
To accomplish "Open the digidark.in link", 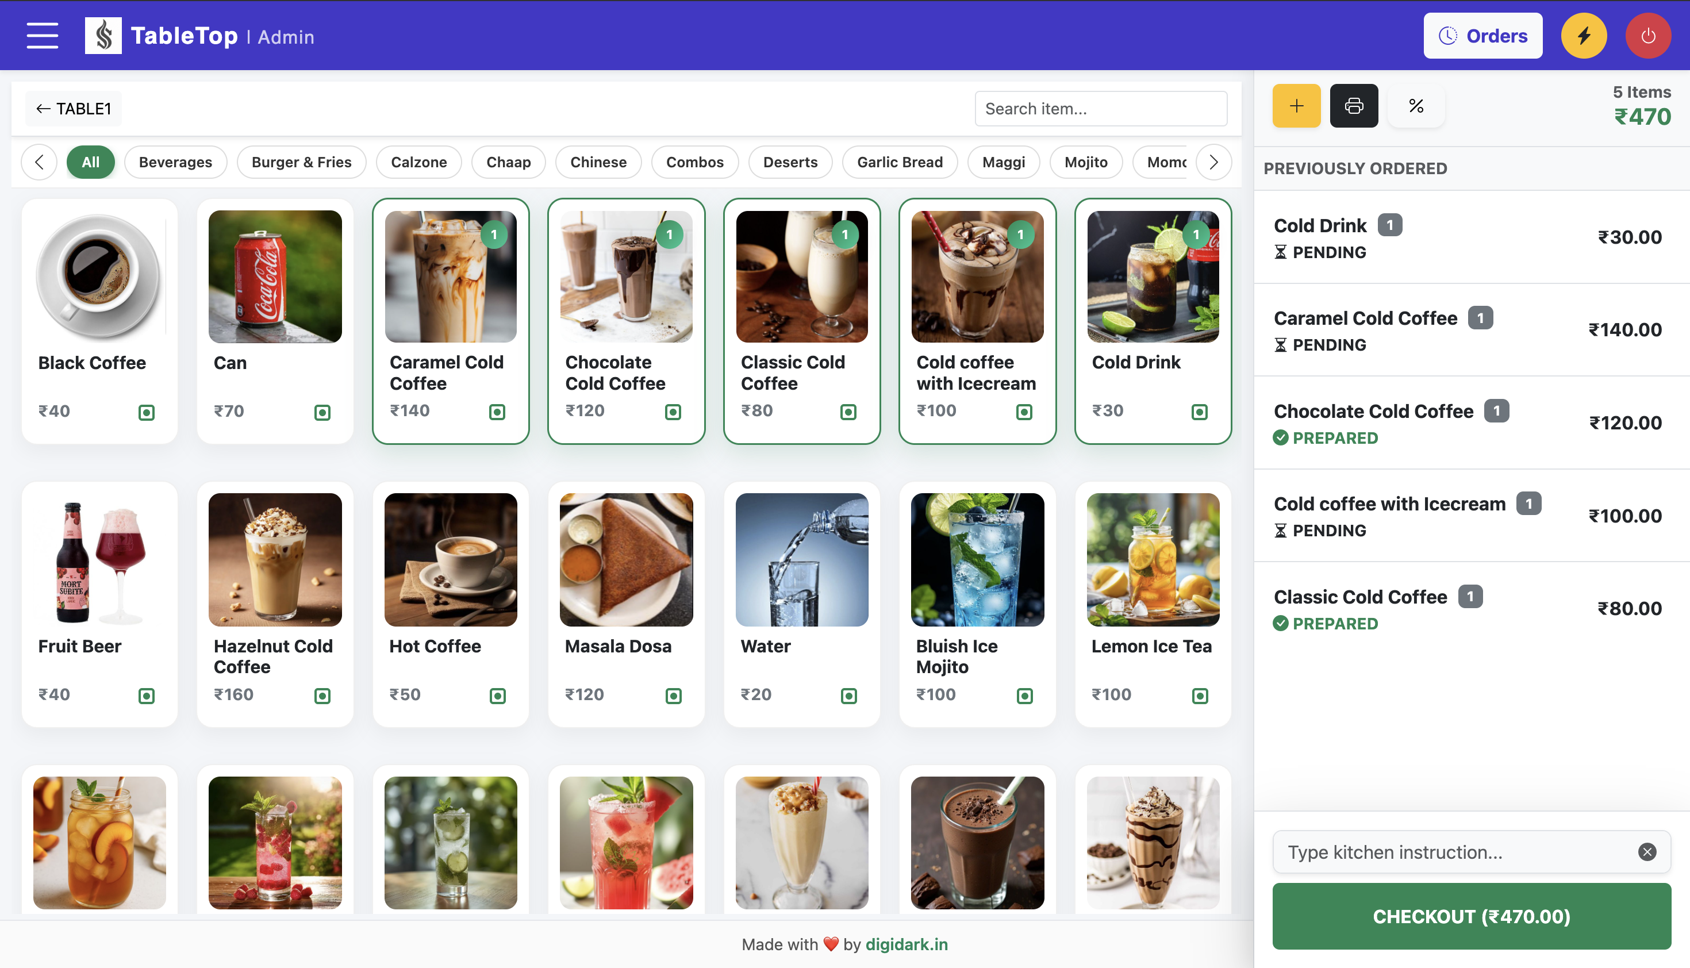I will [x=906, y=944].
